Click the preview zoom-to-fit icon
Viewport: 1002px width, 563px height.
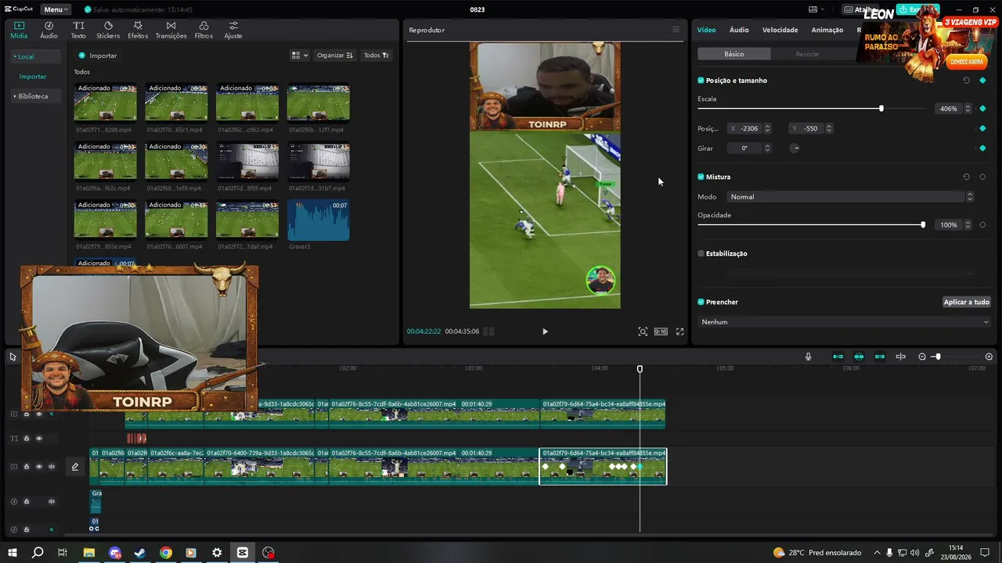click(x=643, y=332)
